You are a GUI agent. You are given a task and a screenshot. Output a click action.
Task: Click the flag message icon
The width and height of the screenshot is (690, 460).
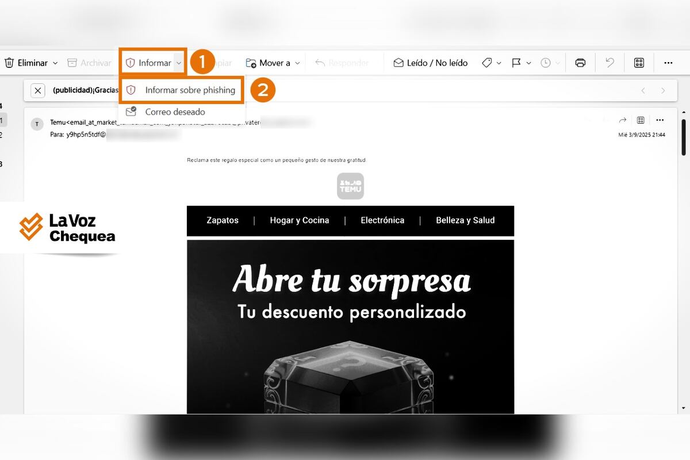[x=516, y=63]
